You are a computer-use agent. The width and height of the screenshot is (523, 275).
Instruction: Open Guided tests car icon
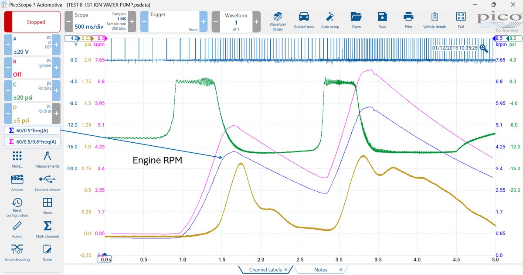tap(304, 21)
